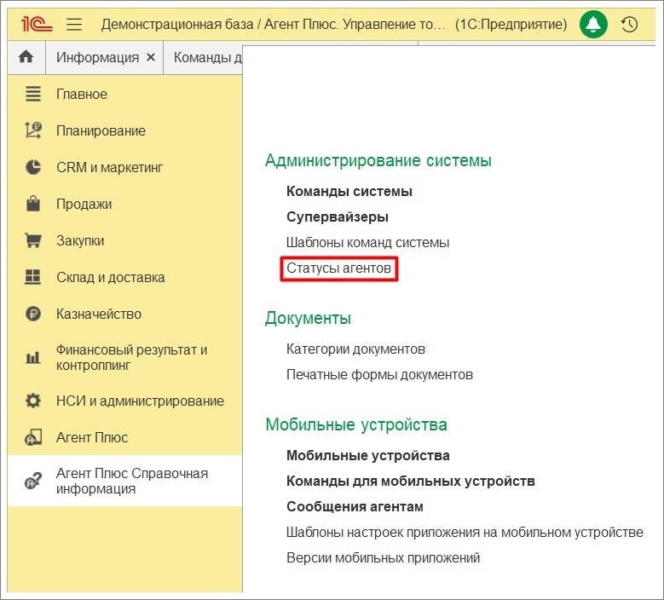
Task: Open НСИ и администрирование section
Action: (140, 401)
